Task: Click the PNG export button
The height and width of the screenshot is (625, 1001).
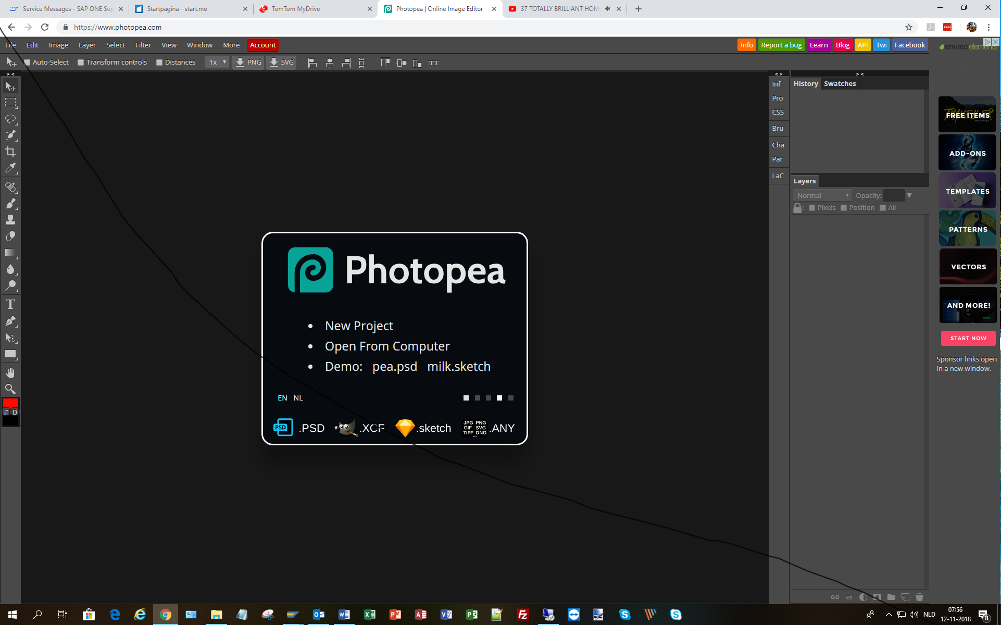Action: click(x=248, y=63)
